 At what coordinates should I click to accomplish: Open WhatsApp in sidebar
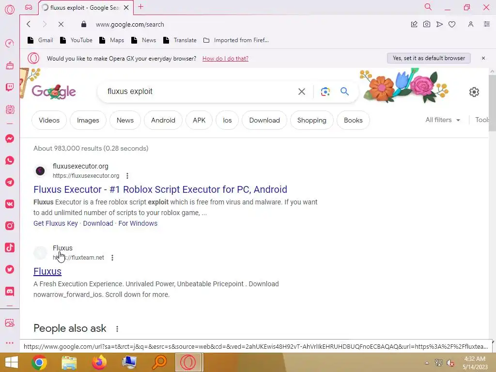(x=10, y=160)
